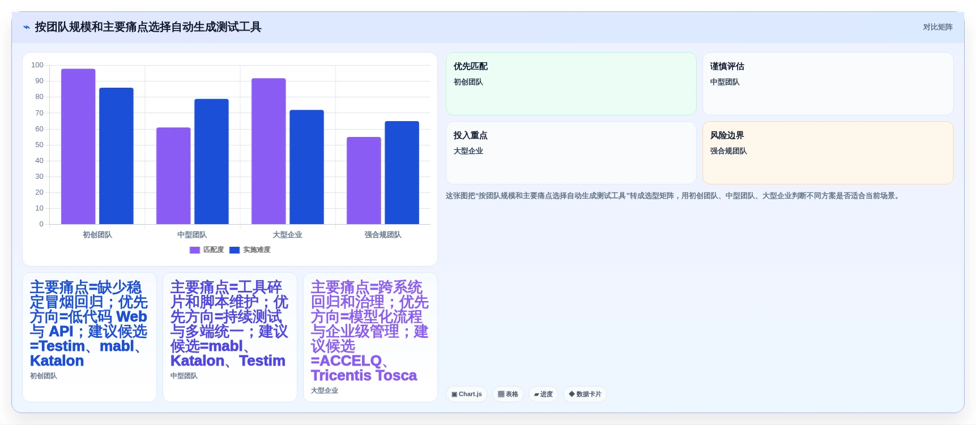Toggle the 匹配度 legend swatch

(x=194, y=250)
